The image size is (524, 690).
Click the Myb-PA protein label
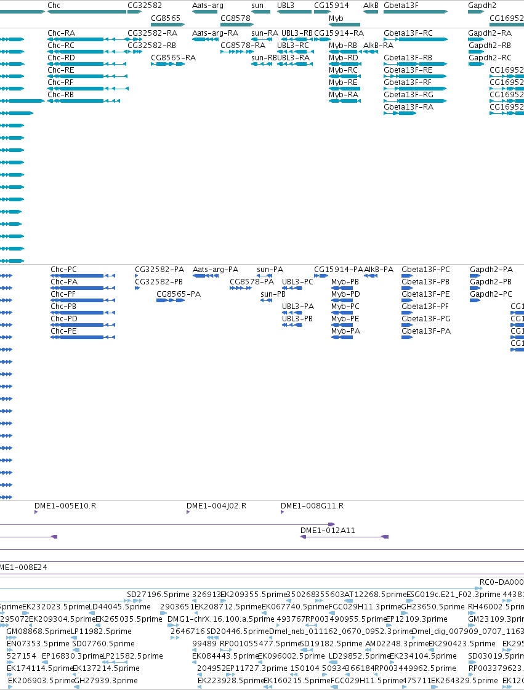pos(345,331)
